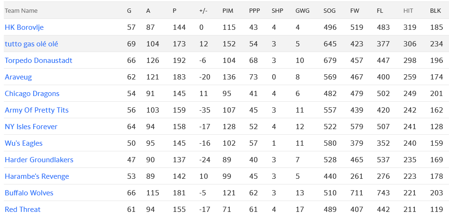Open the Harder Groundlakers team page

[x=39, y=160]
